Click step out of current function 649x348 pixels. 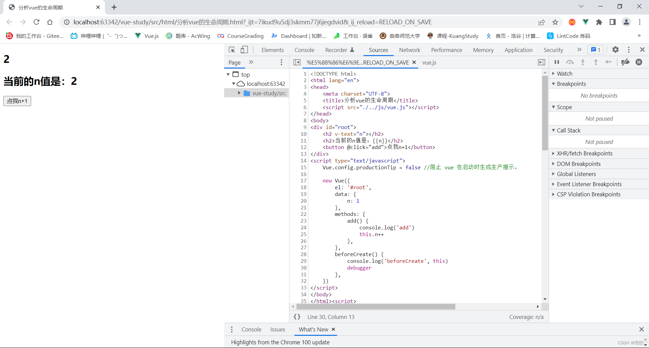(x=596, y=62)
